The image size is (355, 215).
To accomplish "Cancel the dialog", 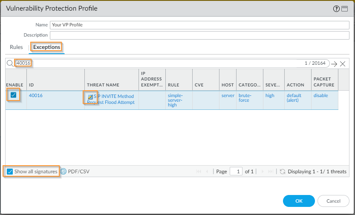I will pos(333,201).
